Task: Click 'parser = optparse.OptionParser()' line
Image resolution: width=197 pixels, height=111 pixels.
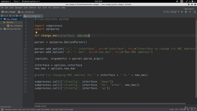Action: (x=61, y=42)
